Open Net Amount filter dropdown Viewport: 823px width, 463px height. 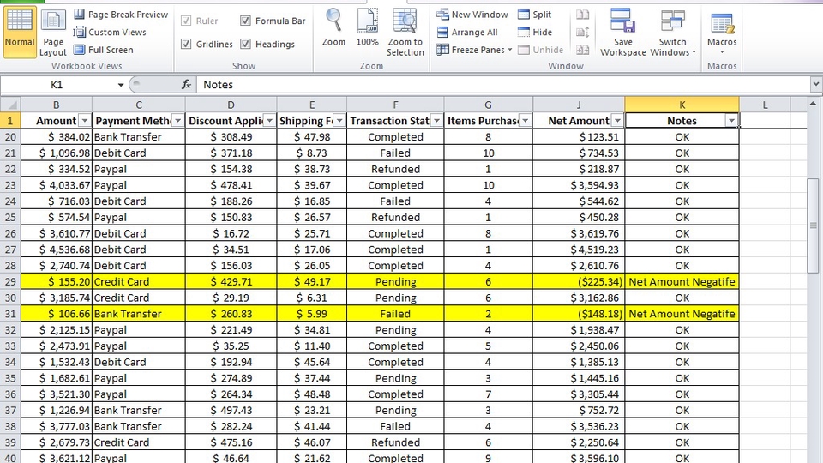pyautogui.click(x=617, y=121)
